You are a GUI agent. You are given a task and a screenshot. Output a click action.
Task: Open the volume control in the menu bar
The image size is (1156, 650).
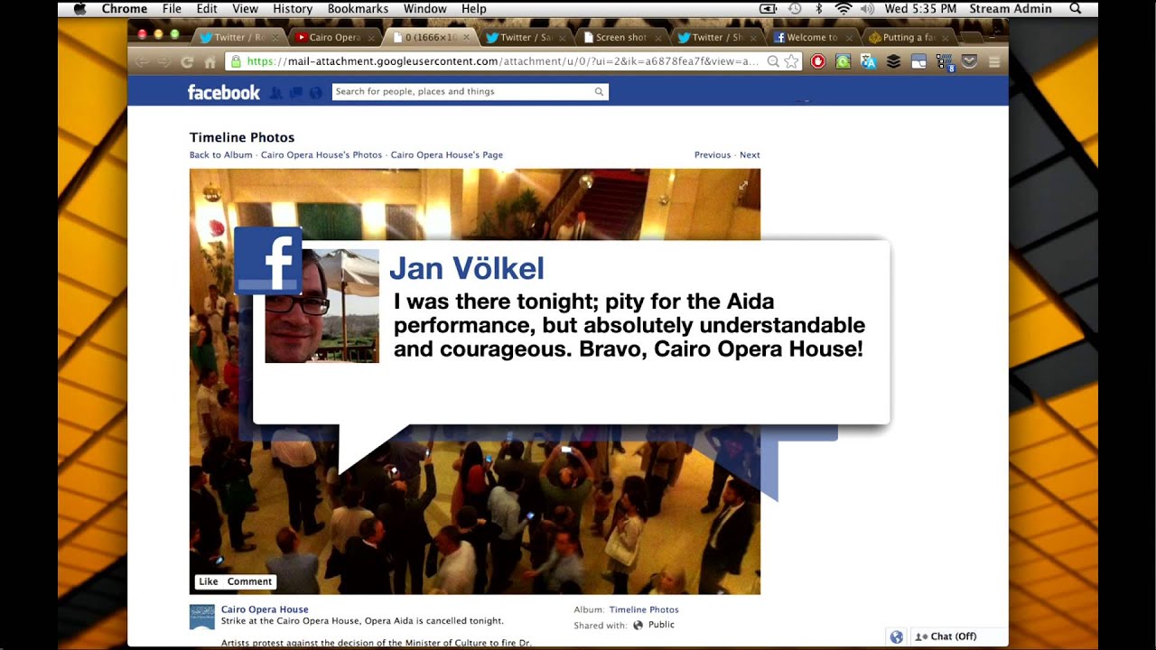tap(867, 9)
